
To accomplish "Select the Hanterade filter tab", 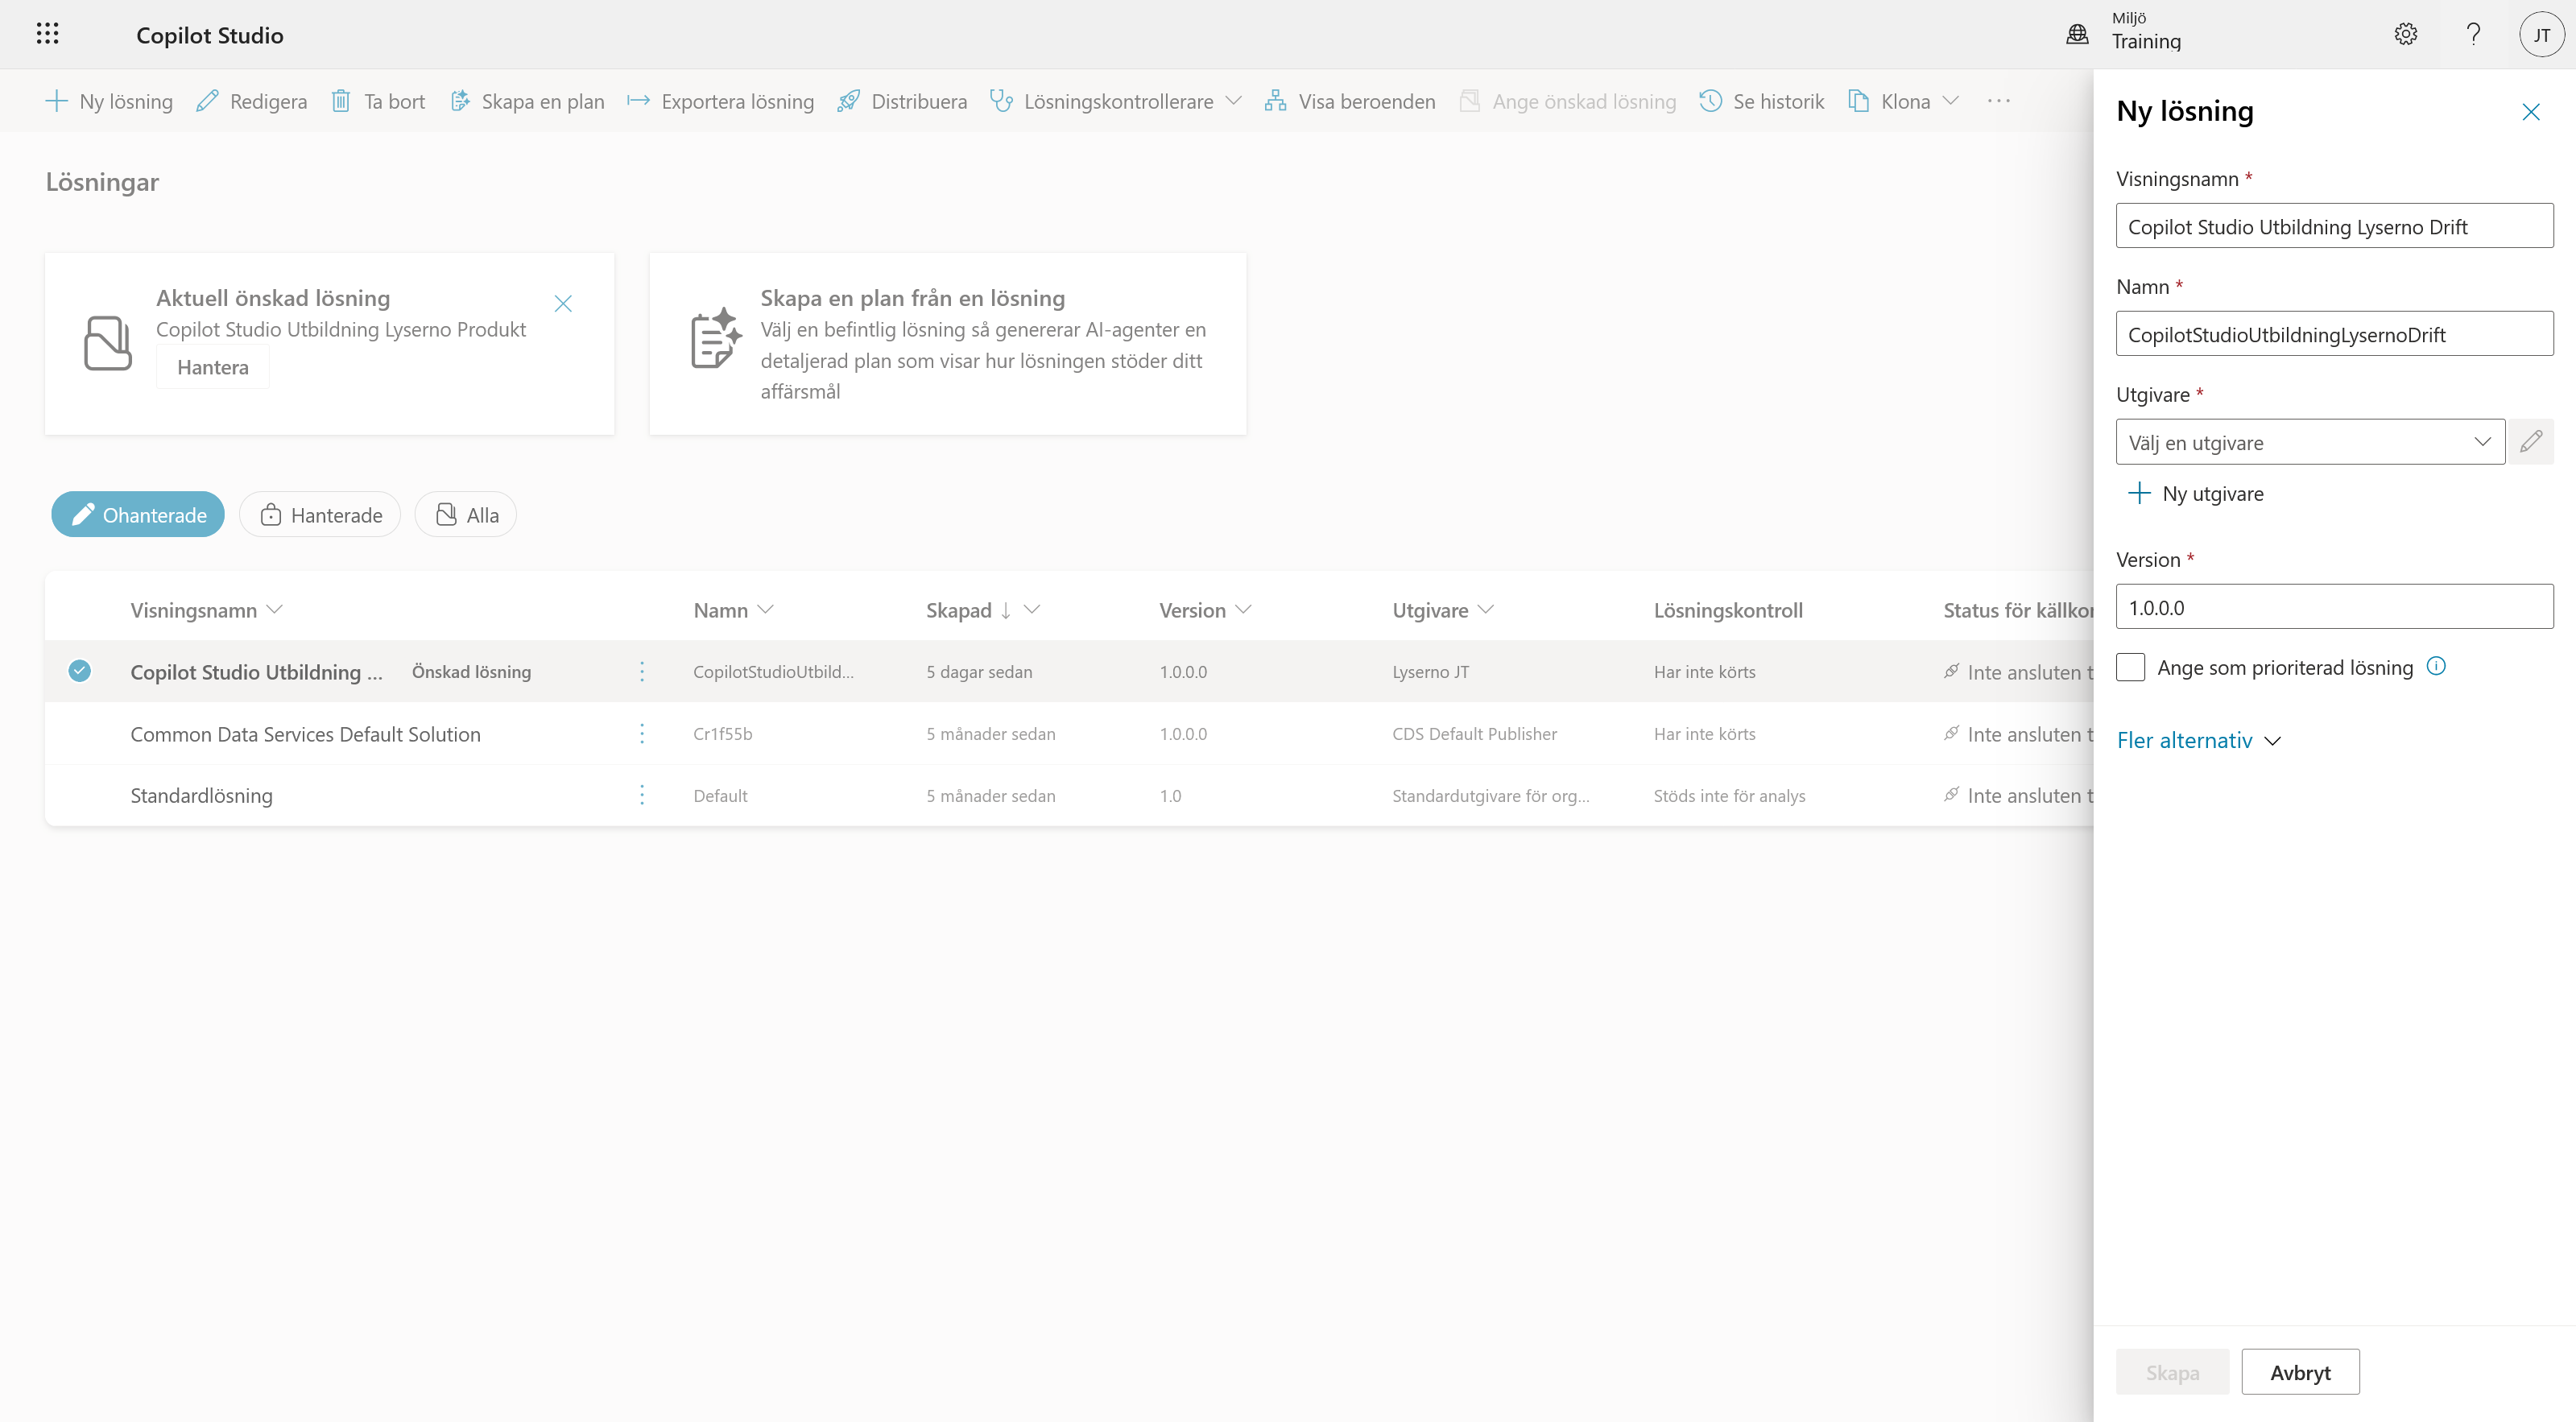I will (x=320, y=514).
